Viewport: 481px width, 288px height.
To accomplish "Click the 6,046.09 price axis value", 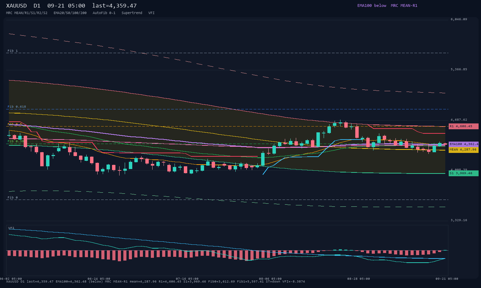I will (x=459, y=20).
